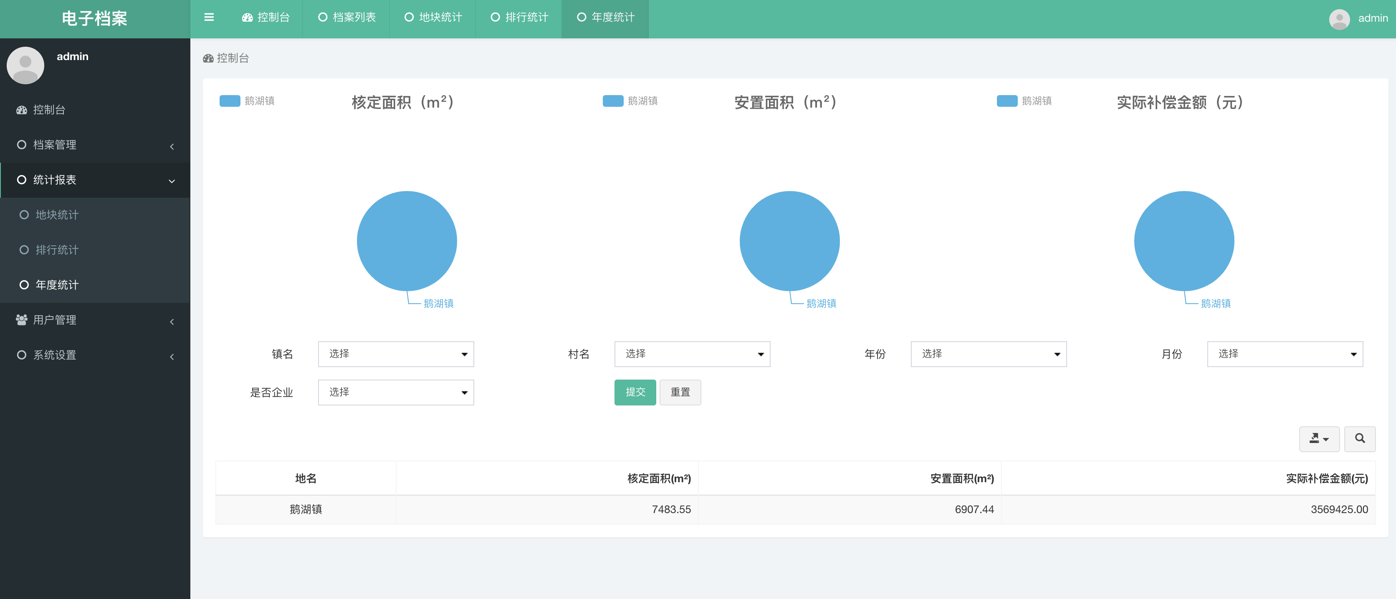Click the green 提交 button
The height and width of the screenshot is (599, 1396).
point(635,392)
